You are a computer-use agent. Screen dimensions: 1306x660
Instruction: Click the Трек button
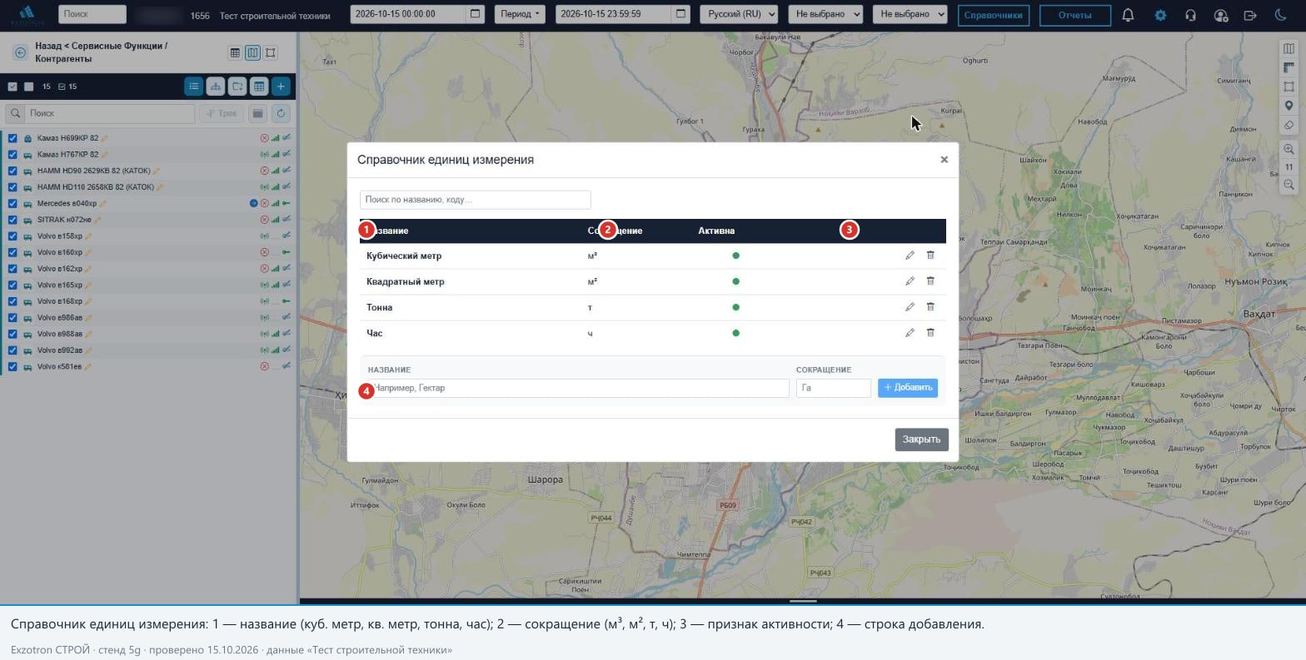tap(222, 113)
